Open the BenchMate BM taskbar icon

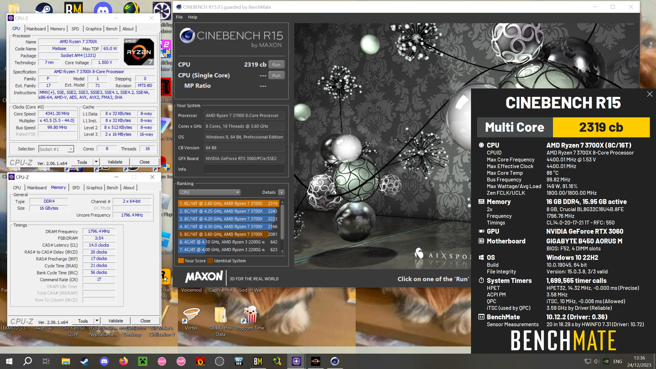point(258,361)
